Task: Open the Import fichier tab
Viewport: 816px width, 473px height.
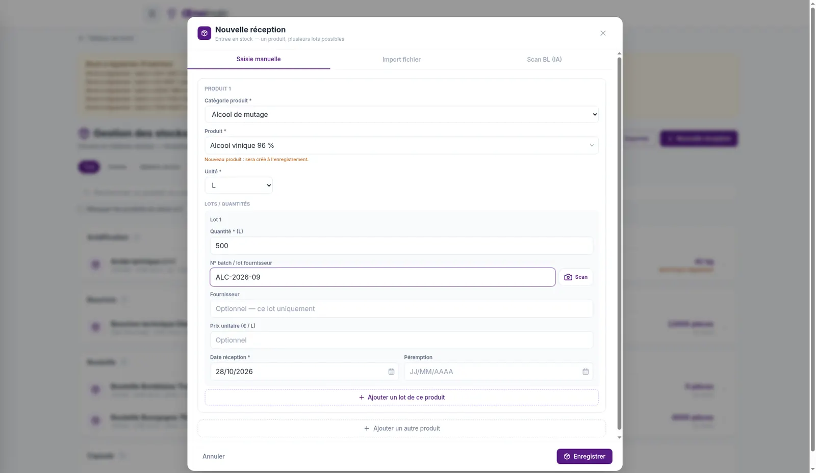Action: click(401, 60)
